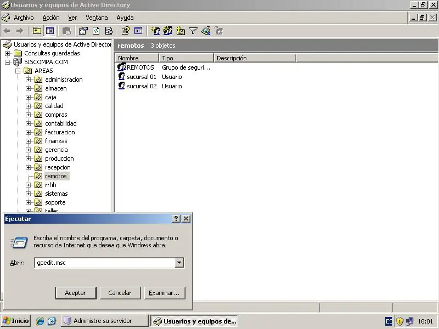
Task: Click the SISCOMPA.COM domain icon
Action: (18, 62)
